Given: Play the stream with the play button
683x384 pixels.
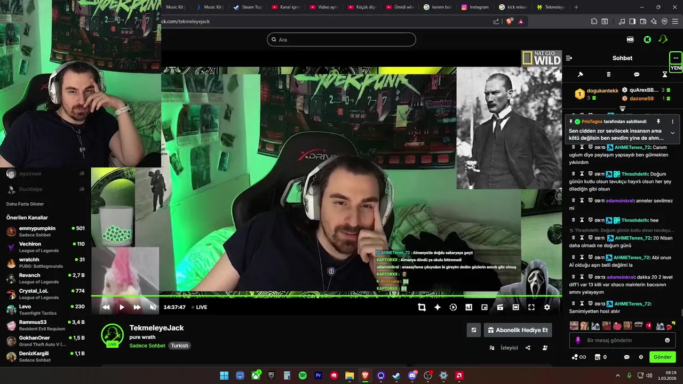Looking at the screenshot, I should coord(122,307).
